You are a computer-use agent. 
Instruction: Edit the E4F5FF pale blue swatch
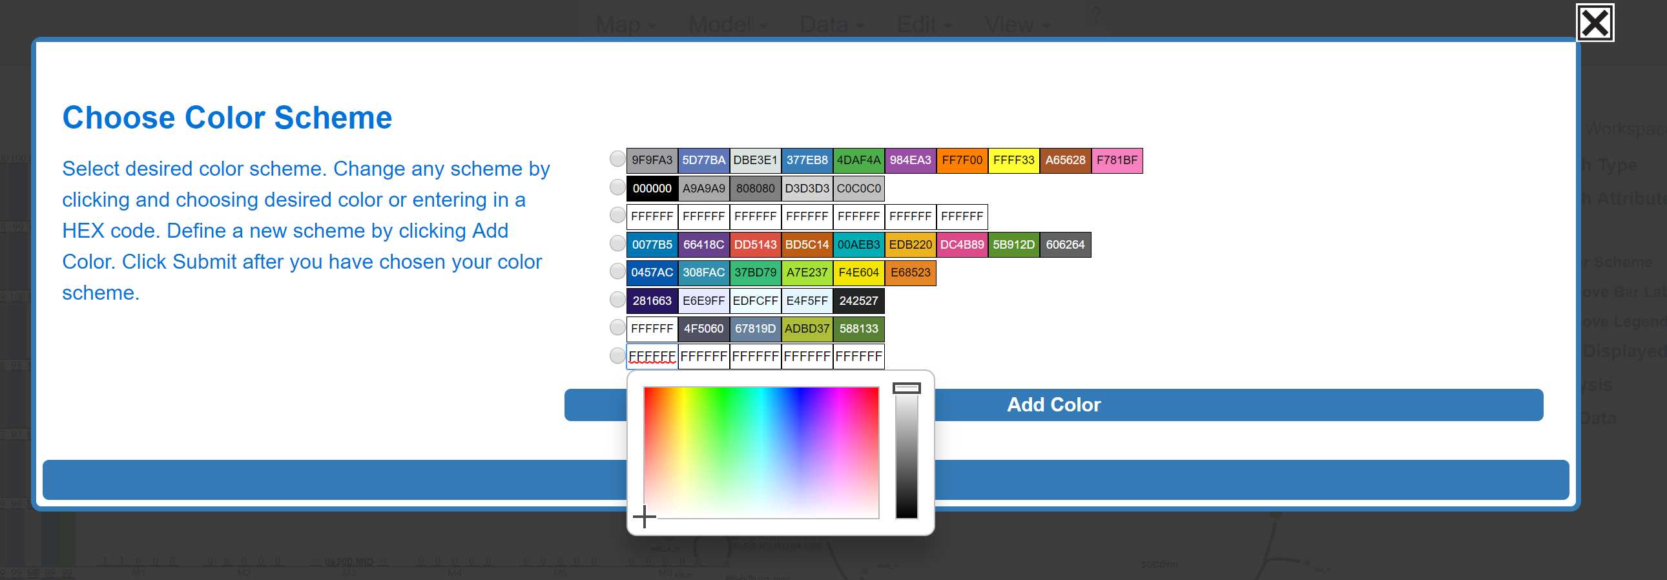[x=807, y=301]
